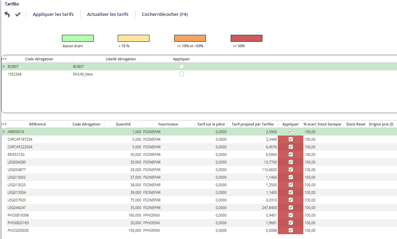Image resolution: width=397 pixels, height=239 pixels.
Task: Click Appliquer les tarifs
Action: tap(53, 14)
